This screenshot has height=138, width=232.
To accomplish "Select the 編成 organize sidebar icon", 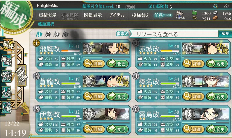I will (x=8, y=45).
